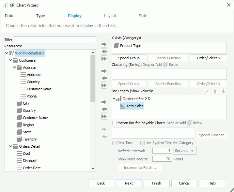
Task: Remove field from Clustering with left arrow
Action: (x=104, y=78)
